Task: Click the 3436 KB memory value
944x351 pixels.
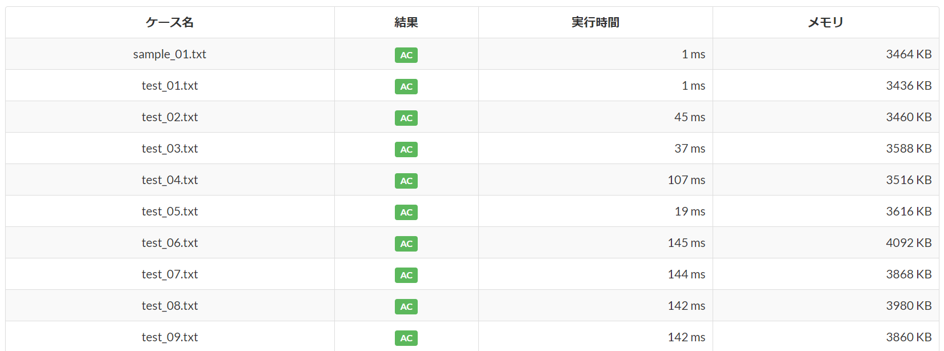Action: pyautogui.click(x=909, y=86)
